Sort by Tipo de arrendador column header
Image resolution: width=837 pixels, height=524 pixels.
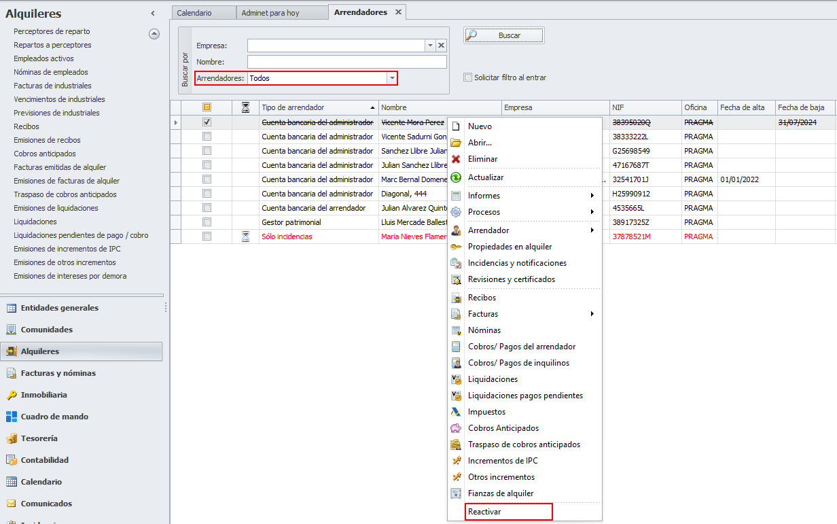click(x=319, y=107)
